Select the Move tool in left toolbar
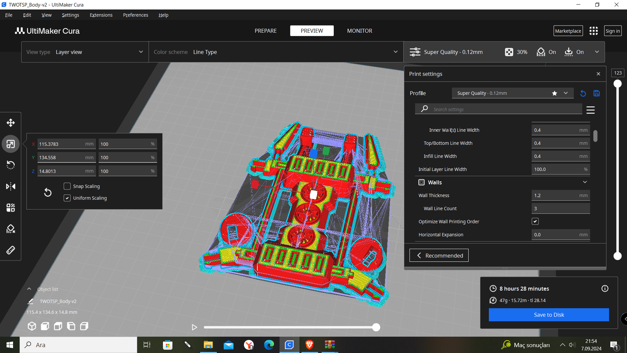Screen dimensions: 627x353 click(x=11, y=123)
